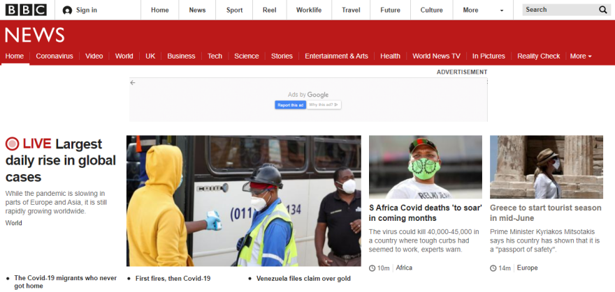Screen dimensions: 615x292
Task: Click the clock icon beside 10m
Action: 372,268
